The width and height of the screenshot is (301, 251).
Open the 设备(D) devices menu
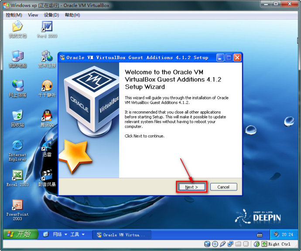[x=51, y=15]
